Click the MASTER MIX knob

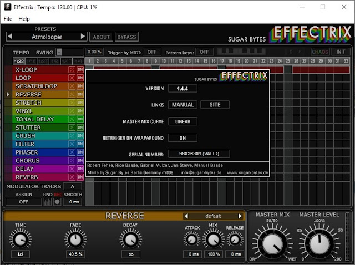click(272, 244)
